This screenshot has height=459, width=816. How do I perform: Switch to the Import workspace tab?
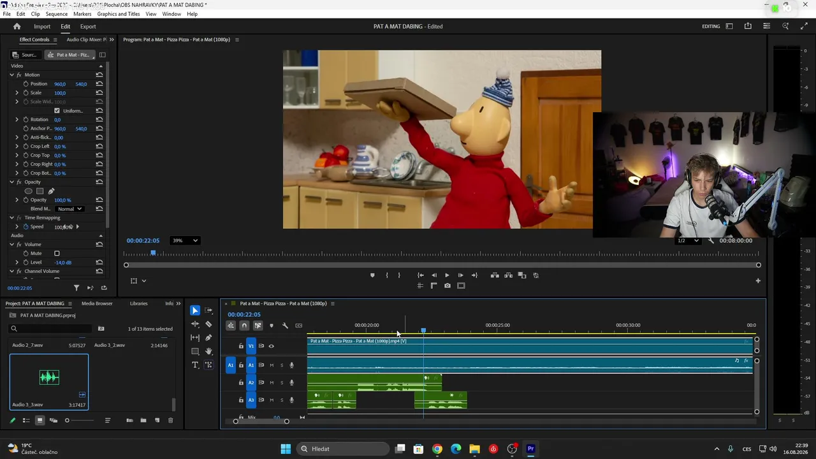pos(42,26)
